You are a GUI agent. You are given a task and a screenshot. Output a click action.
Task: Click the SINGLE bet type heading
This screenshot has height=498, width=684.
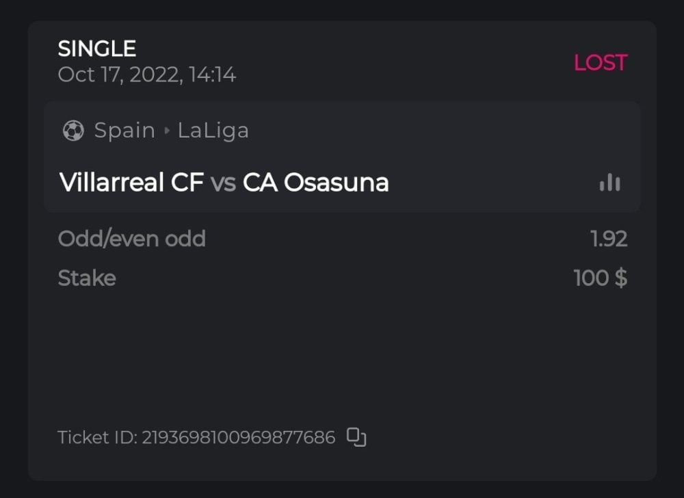97,49
